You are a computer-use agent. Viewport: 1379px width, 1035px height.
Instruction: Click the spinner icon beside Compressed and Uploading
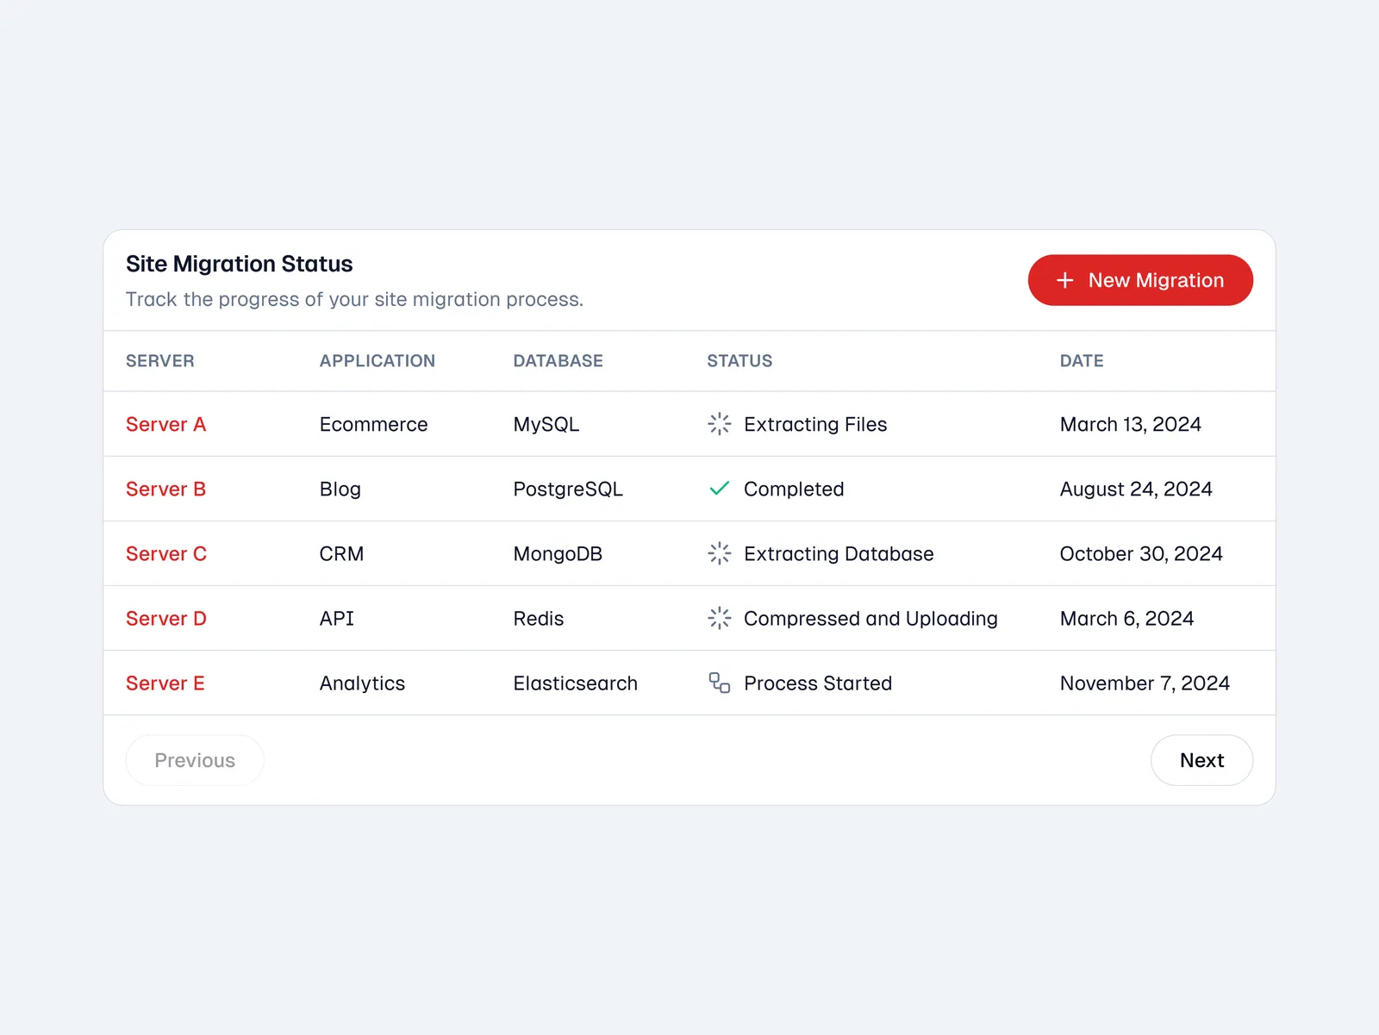tap(719, 618)
